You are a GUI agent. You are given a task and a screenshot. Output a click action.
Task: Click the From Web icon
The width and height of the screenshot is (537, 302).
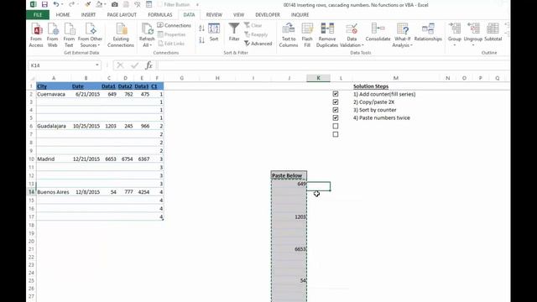pos(52,35)
